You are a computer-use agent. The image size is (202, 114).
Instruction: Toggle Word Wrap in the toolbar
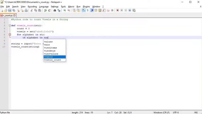pyautogui.click(x=84, y=10)
